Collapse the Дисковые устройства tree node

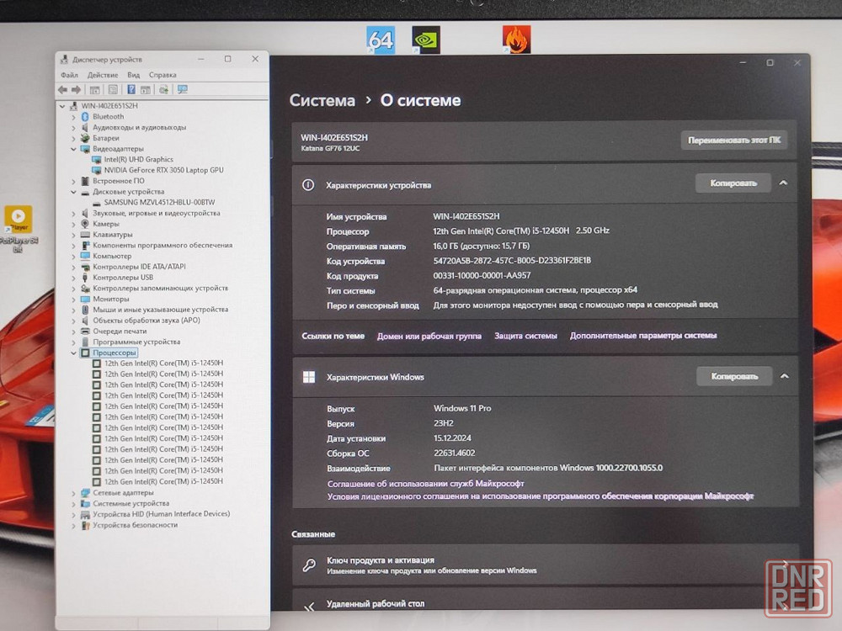(73, 192)
